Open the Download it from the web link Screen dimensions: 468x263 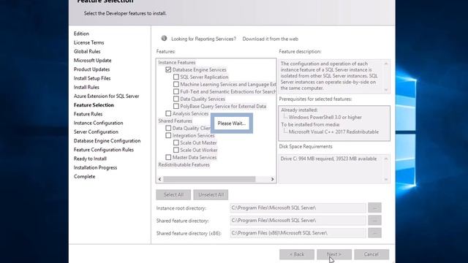point(270,39)
